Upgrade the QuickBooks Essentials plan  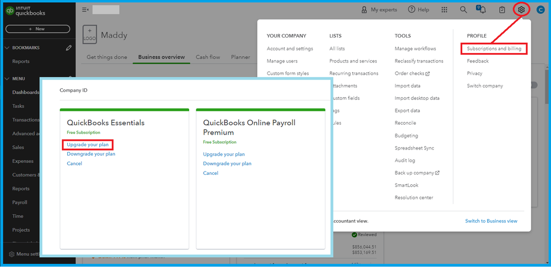88,145
